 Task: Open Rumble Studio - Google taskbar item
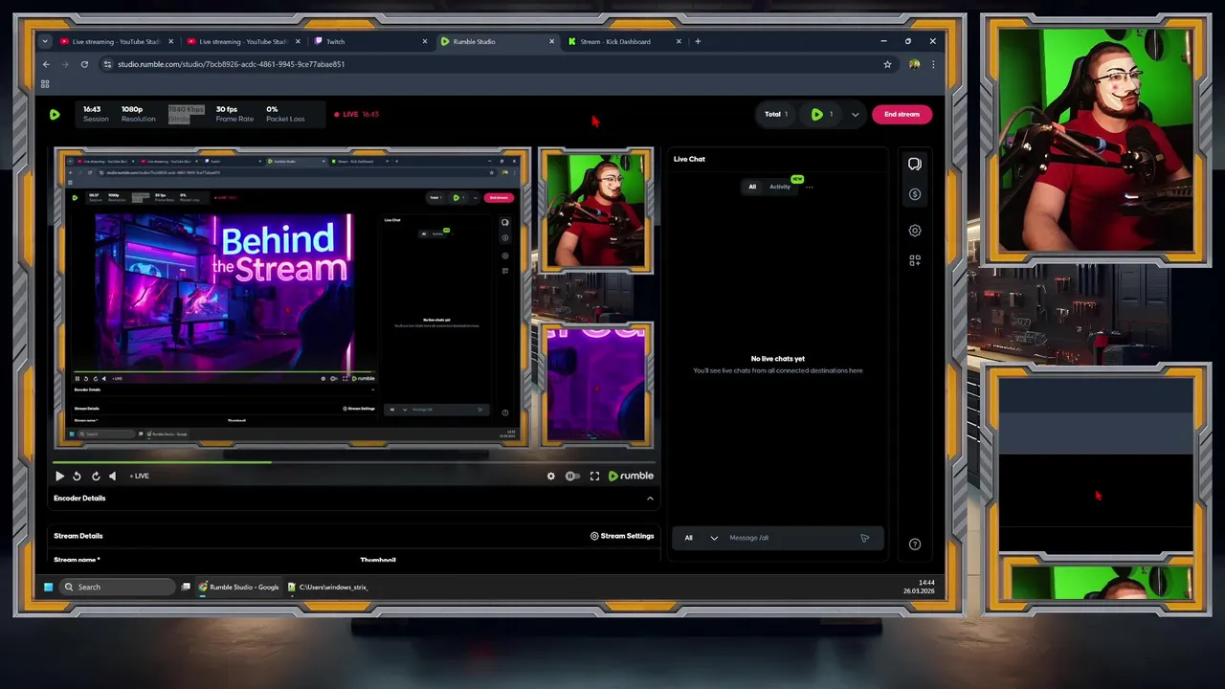point(238,587)
